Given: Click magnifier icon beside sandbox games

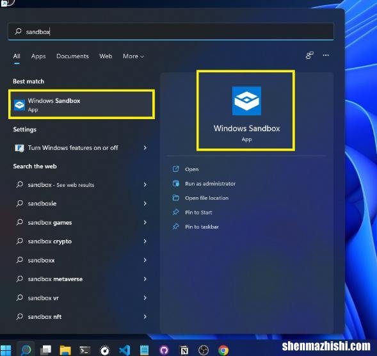Looking at the screenshot, I should (20, 222).
